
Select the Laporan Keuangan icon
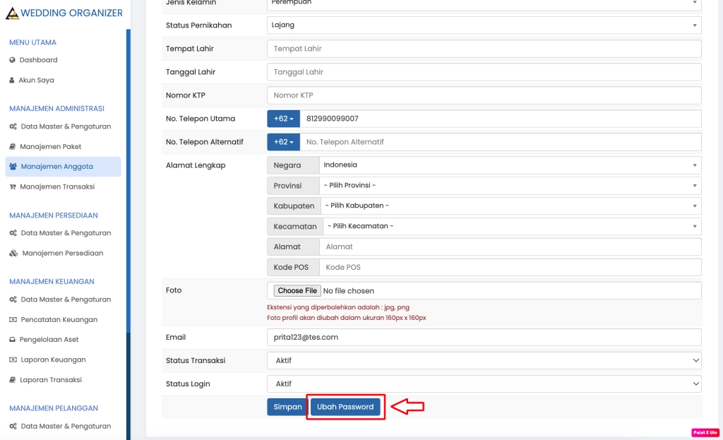tap(14, 359)
